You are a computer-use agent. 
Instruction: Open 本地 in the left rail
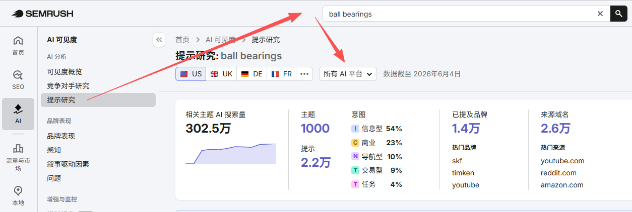click(x=18, y=196)
